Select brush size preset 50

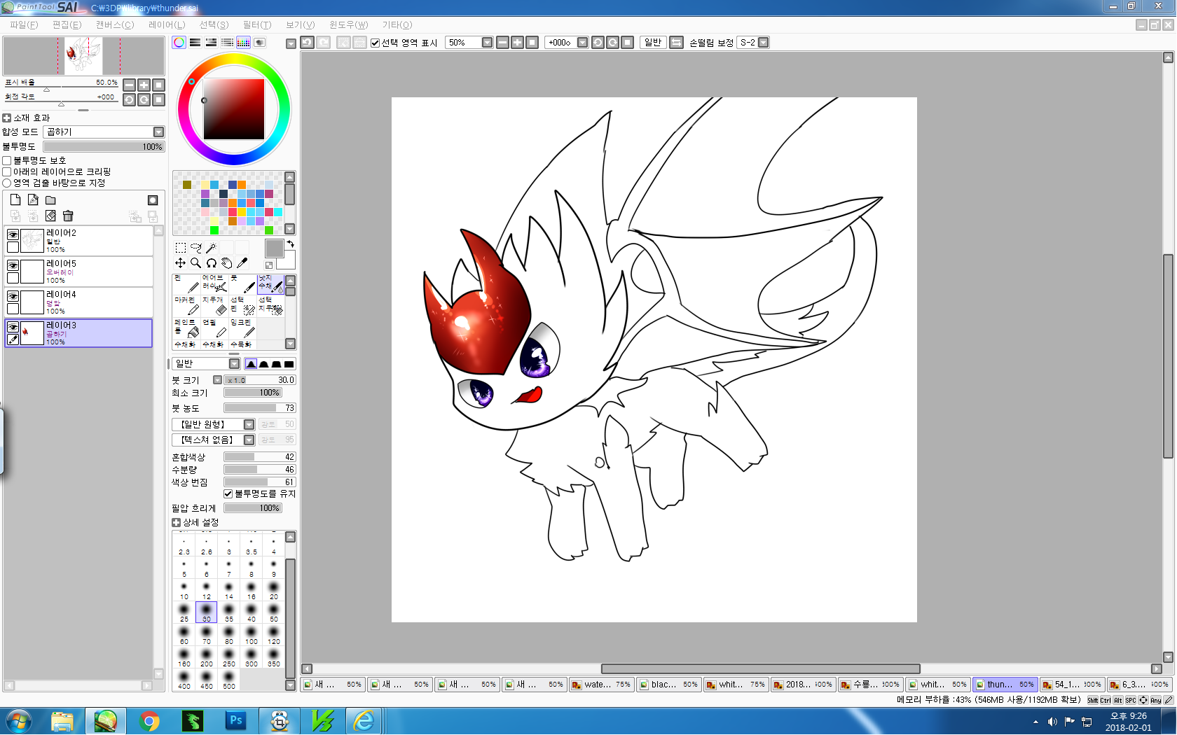pyautogui.click(x=274, y=612)
